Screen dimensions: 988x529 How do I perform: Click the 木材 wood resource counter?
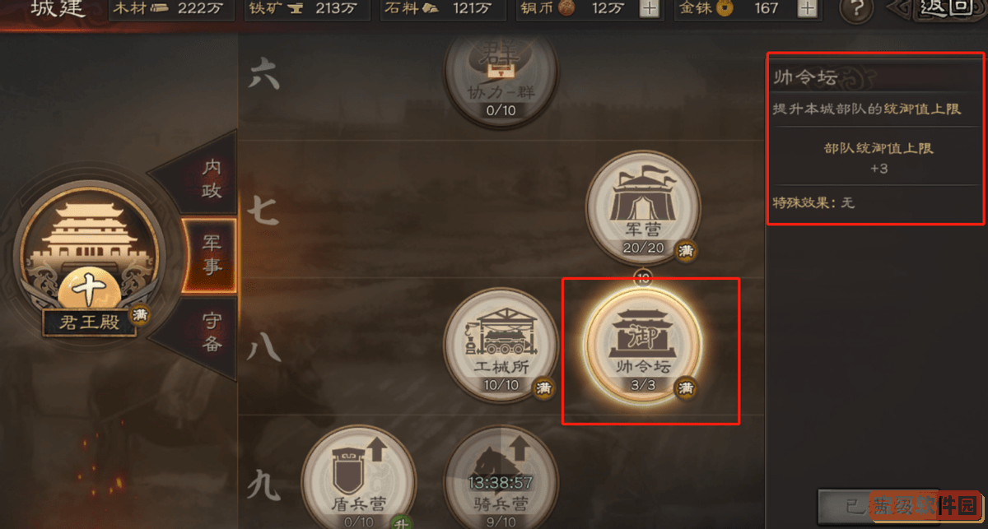173,9
